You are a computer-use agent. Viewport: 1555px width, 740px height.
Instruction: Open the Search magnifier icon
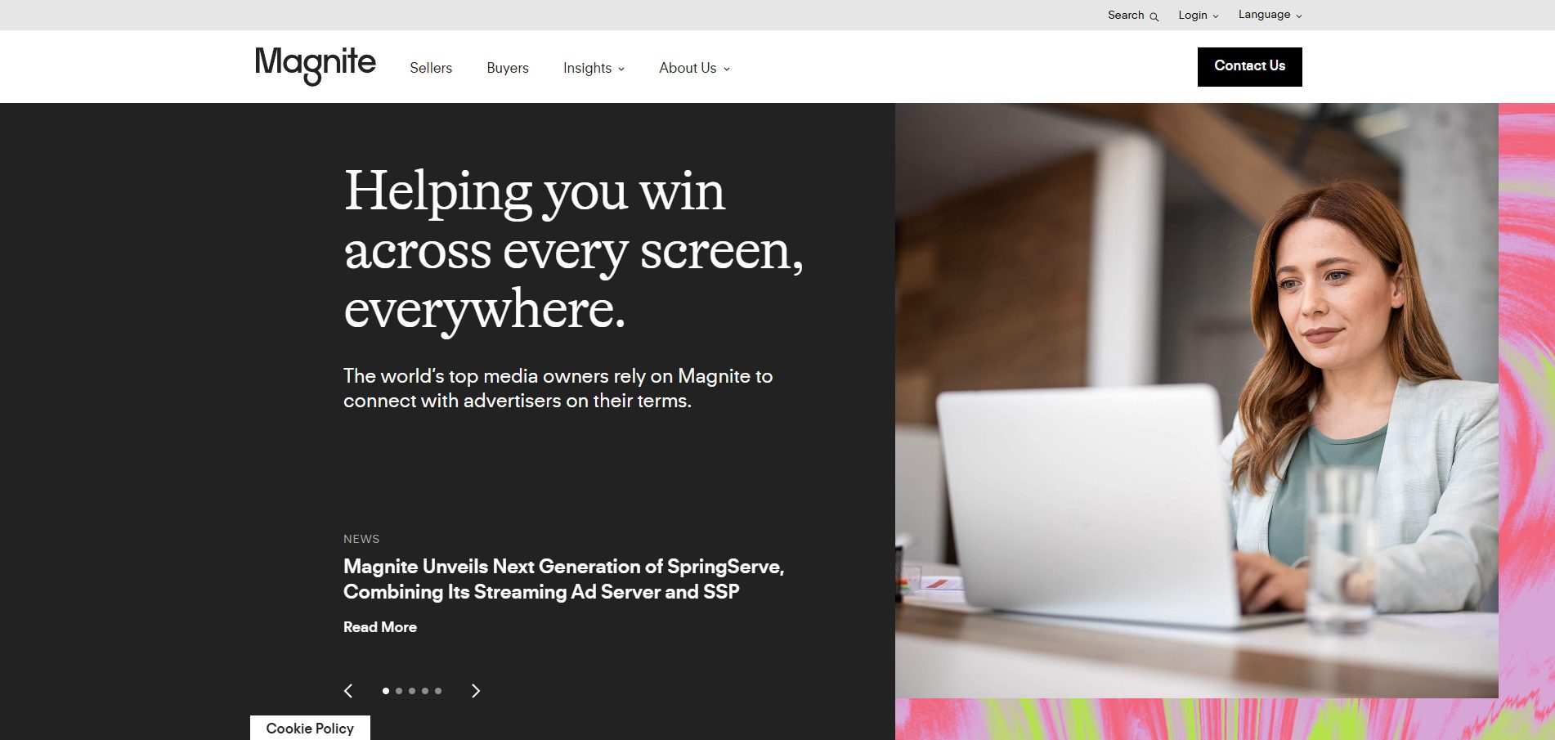point(1154,16)
